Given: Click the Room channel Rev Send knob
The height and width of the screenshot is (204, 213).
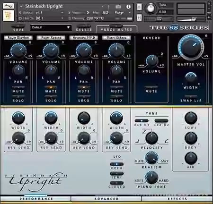Looking at the screenshot, I should pos(116,138).
